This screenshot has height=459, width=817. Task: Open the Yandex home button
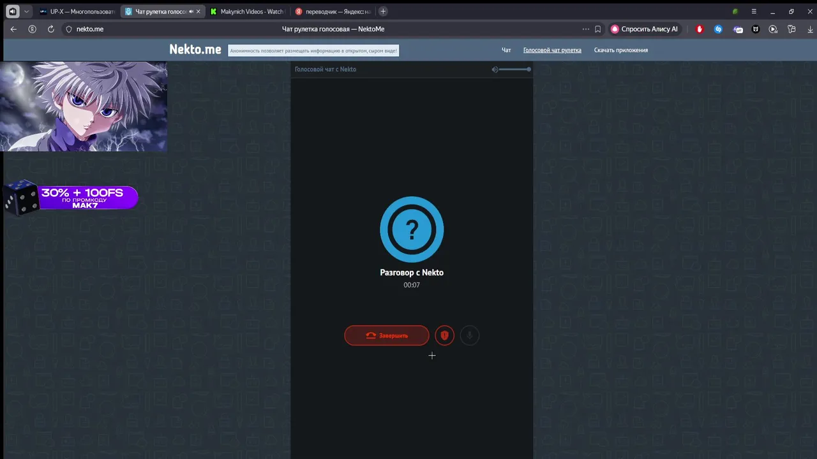pyautogui.click(x=32, y=29)
